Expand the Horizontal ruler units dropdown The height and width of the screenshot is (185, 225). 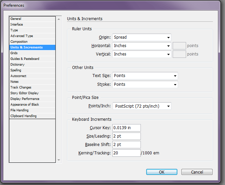point(142,46)
